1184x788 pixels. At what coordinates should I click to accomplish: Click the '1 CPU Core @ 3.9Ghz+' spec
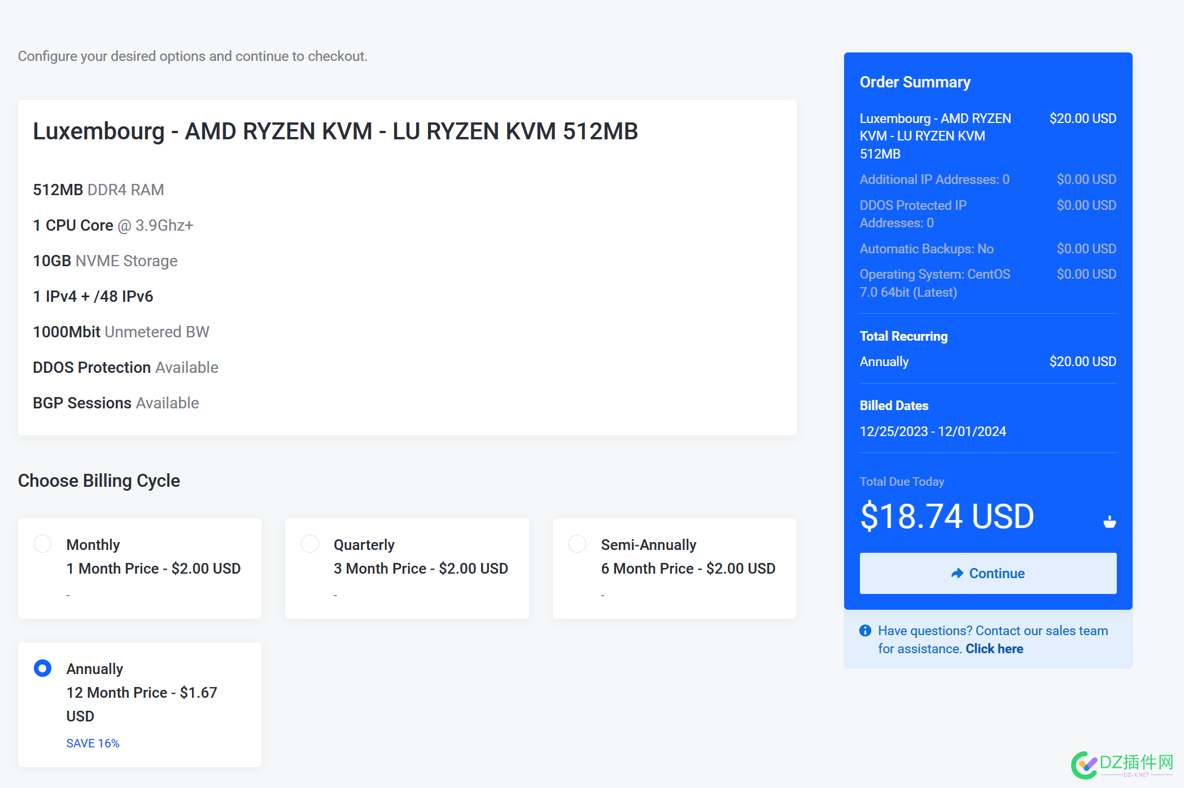pos(113,226)
